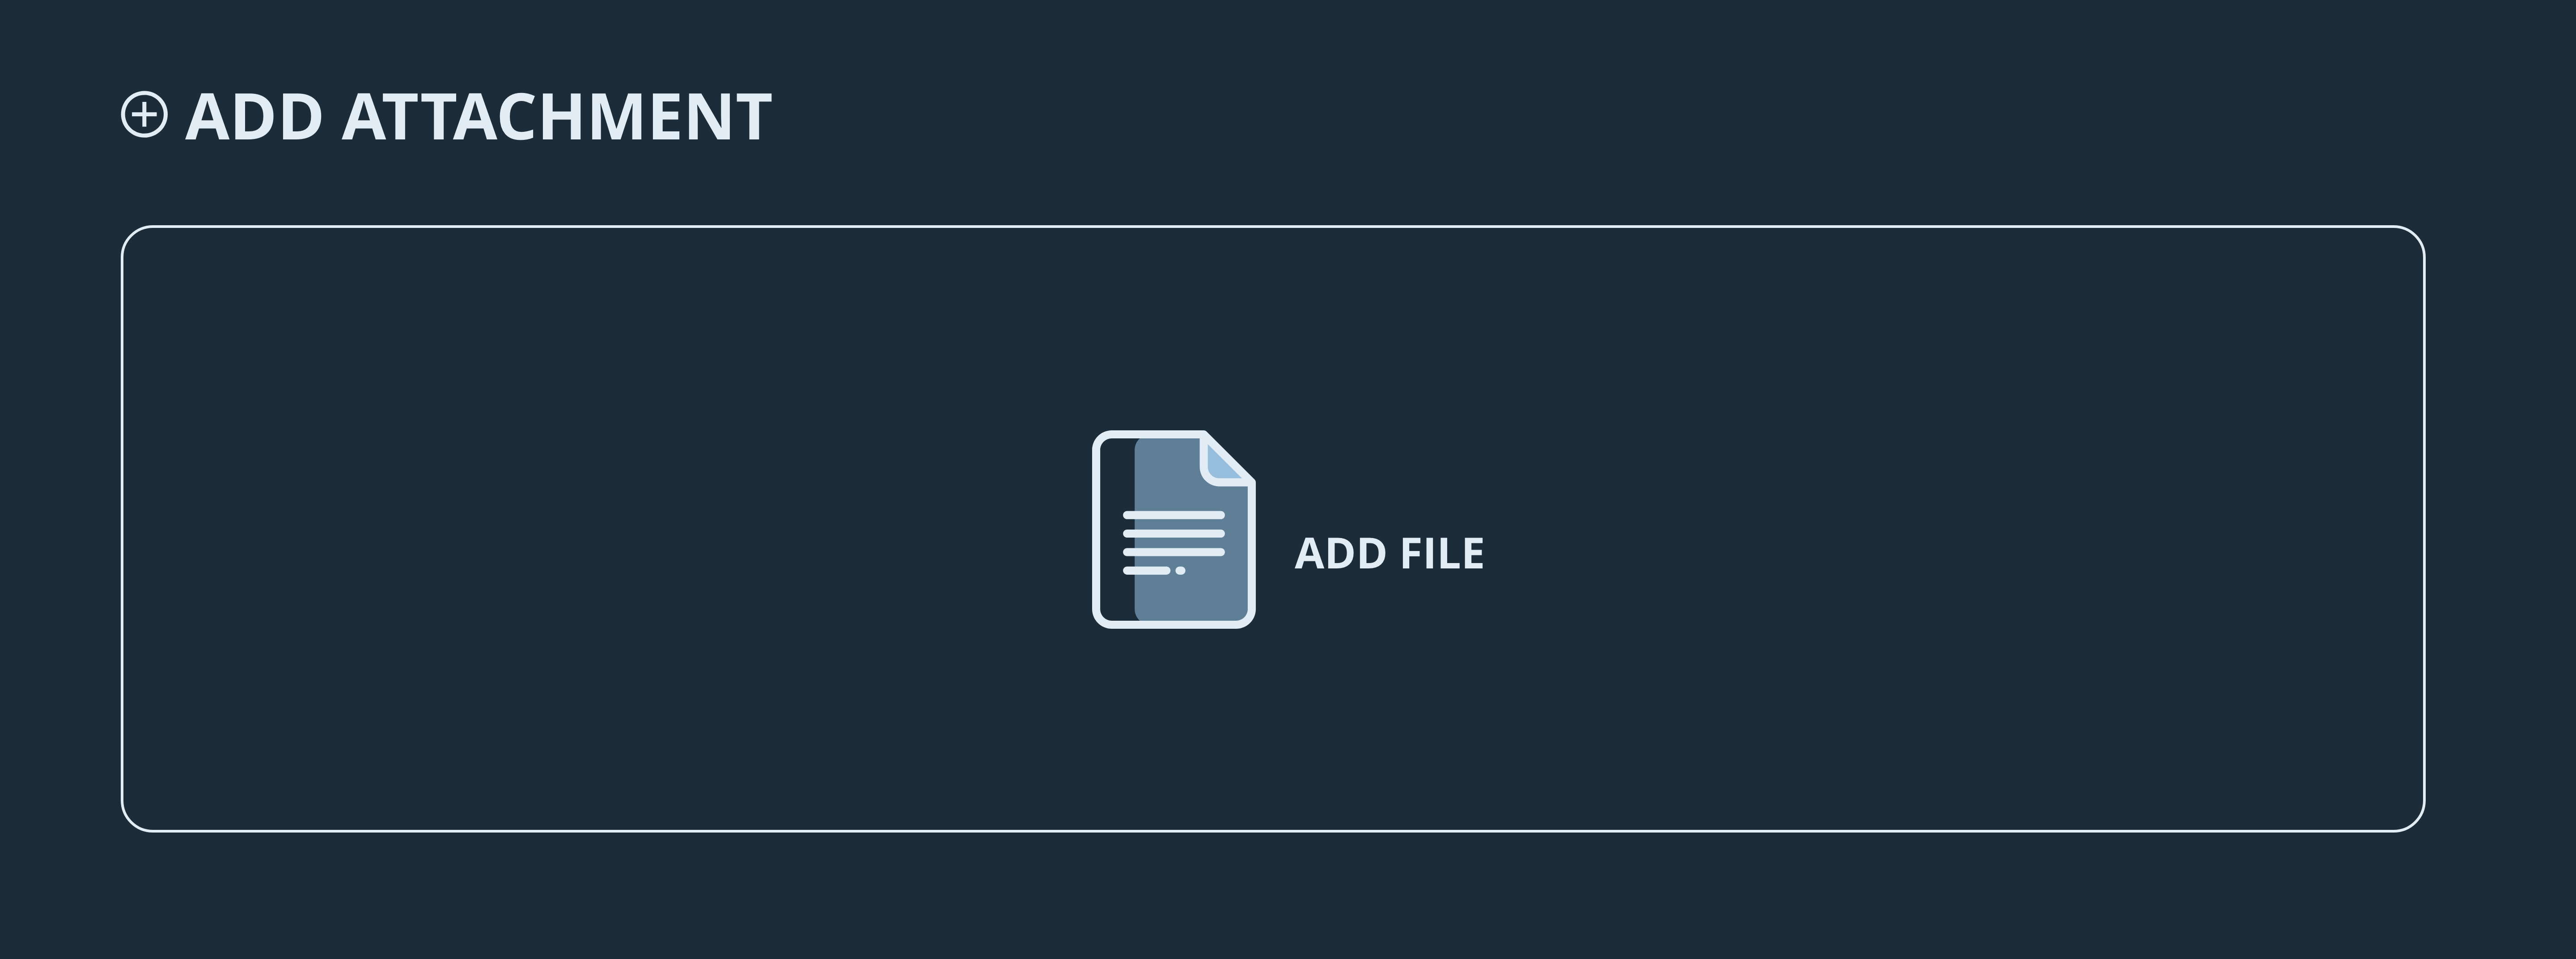This screenshot has width=2576, height=959.
Task: Click the text lines inside the document icon
Action: [1173, 543]
